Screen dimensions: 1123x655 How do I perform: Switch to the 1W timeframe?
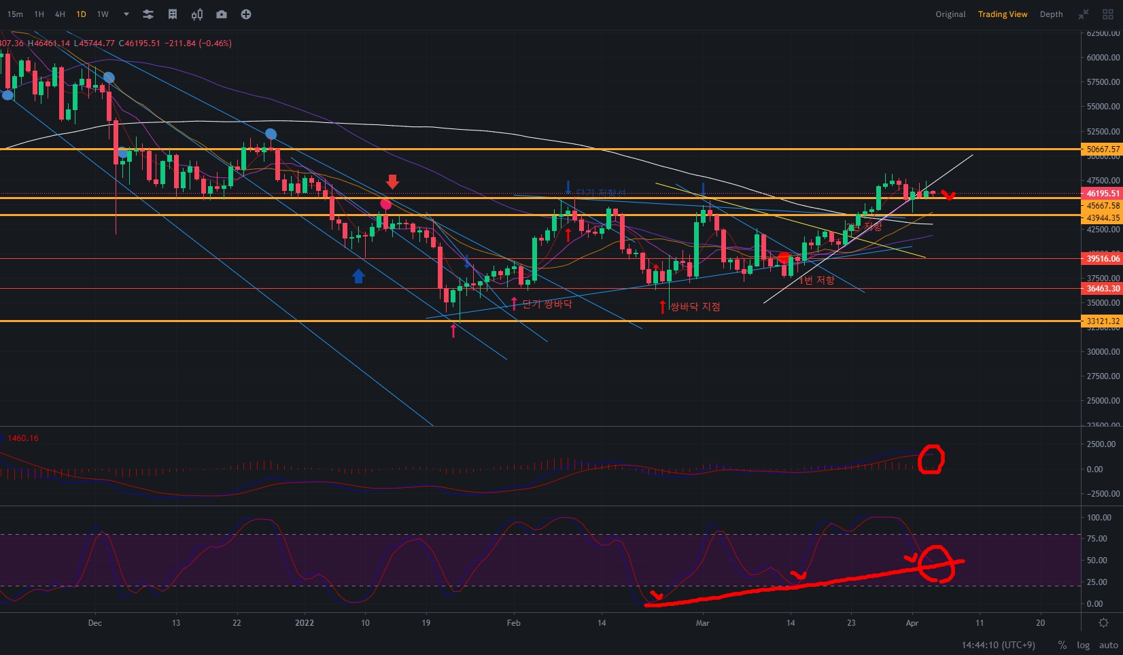click(103, 14)
